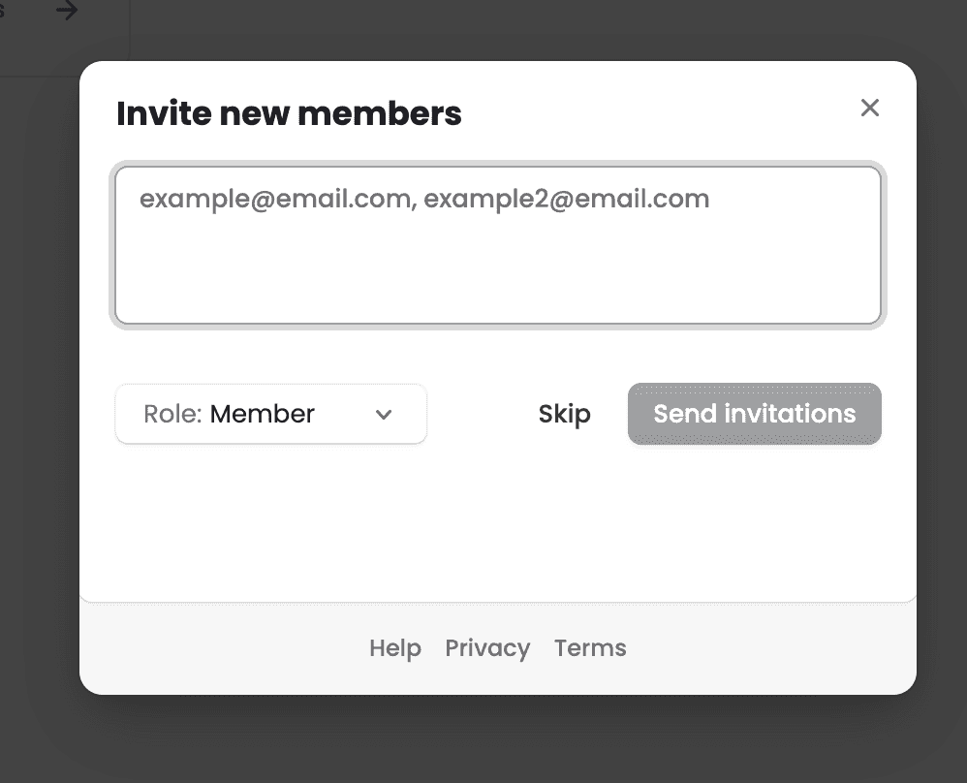
Task: Click the gray Send invitations button to submit
Action: tap(754, 414)
